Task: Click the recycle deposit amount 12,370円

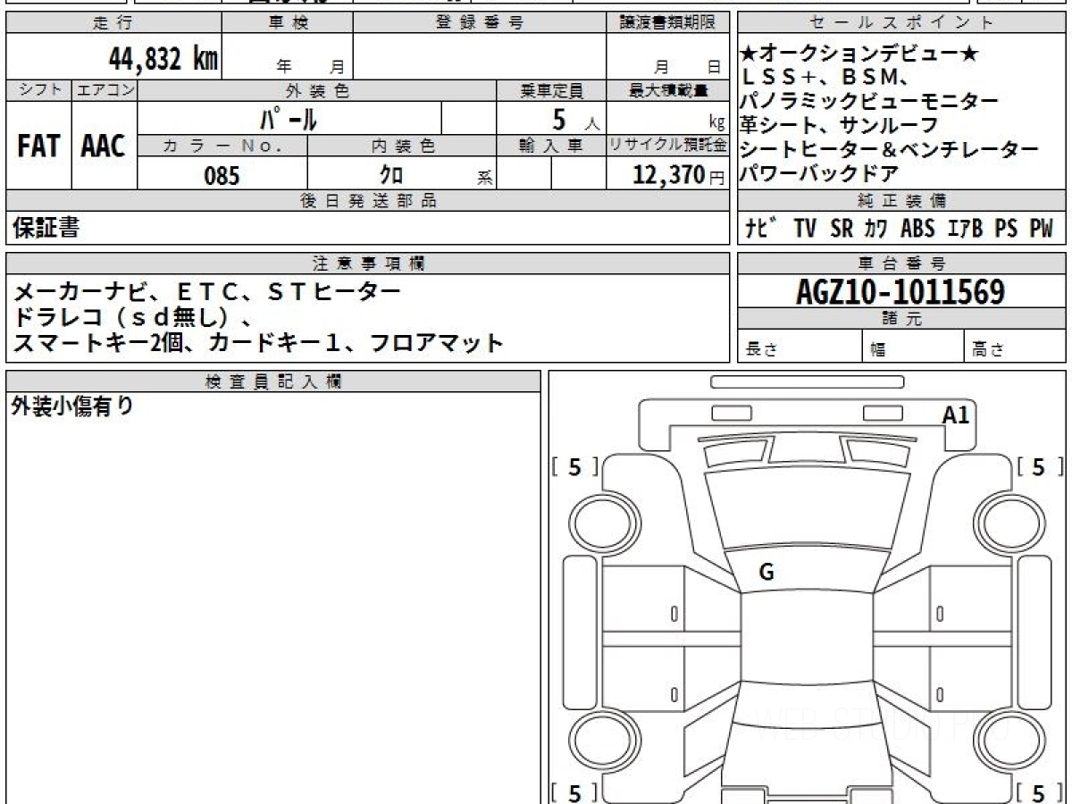Action: tap(679, 176)
